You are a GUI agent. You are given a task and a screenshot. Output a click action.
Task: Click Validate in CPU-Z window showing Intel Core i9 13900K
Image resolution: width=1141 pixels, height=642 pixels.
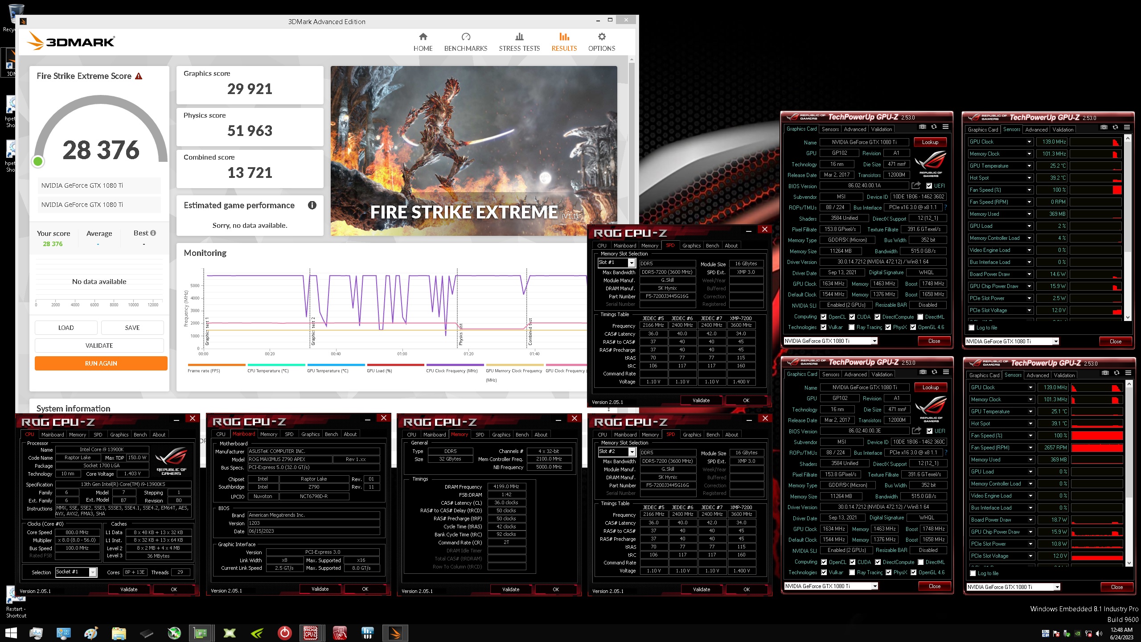(x=129, y=589)
